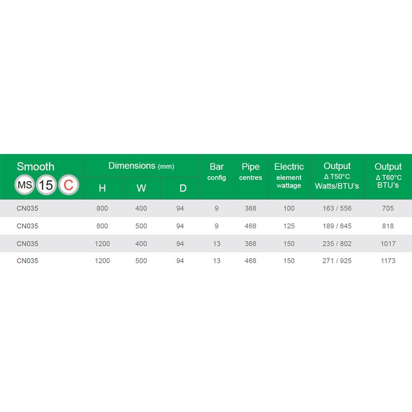
Task: Select the Dimensions (mm) header
Action: 141,166
